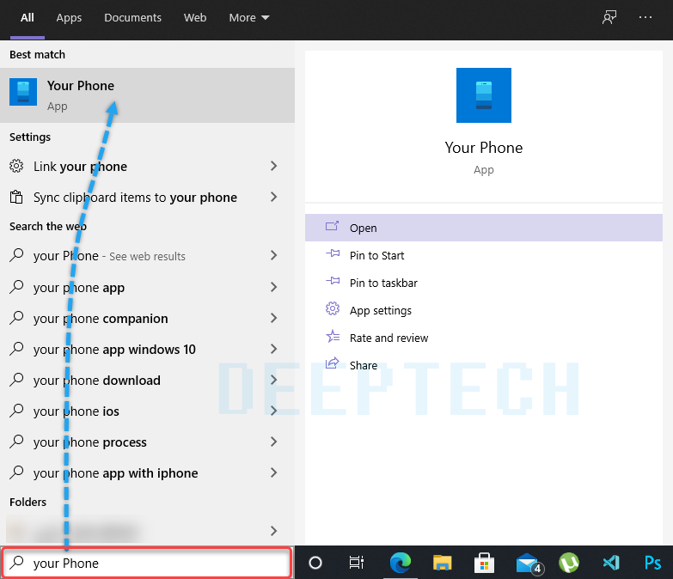
Task: Click clipboard icon beside Sync clipboard items
Action: tap(16, 197)
